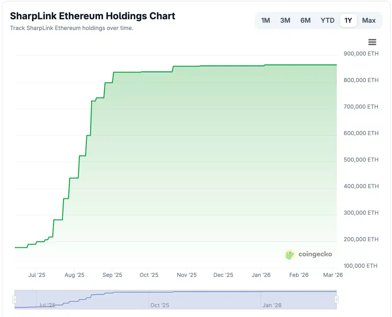Click the coingecko brand text label
Image resolution: width=392 pixels, height=317 pixels.
315,254
